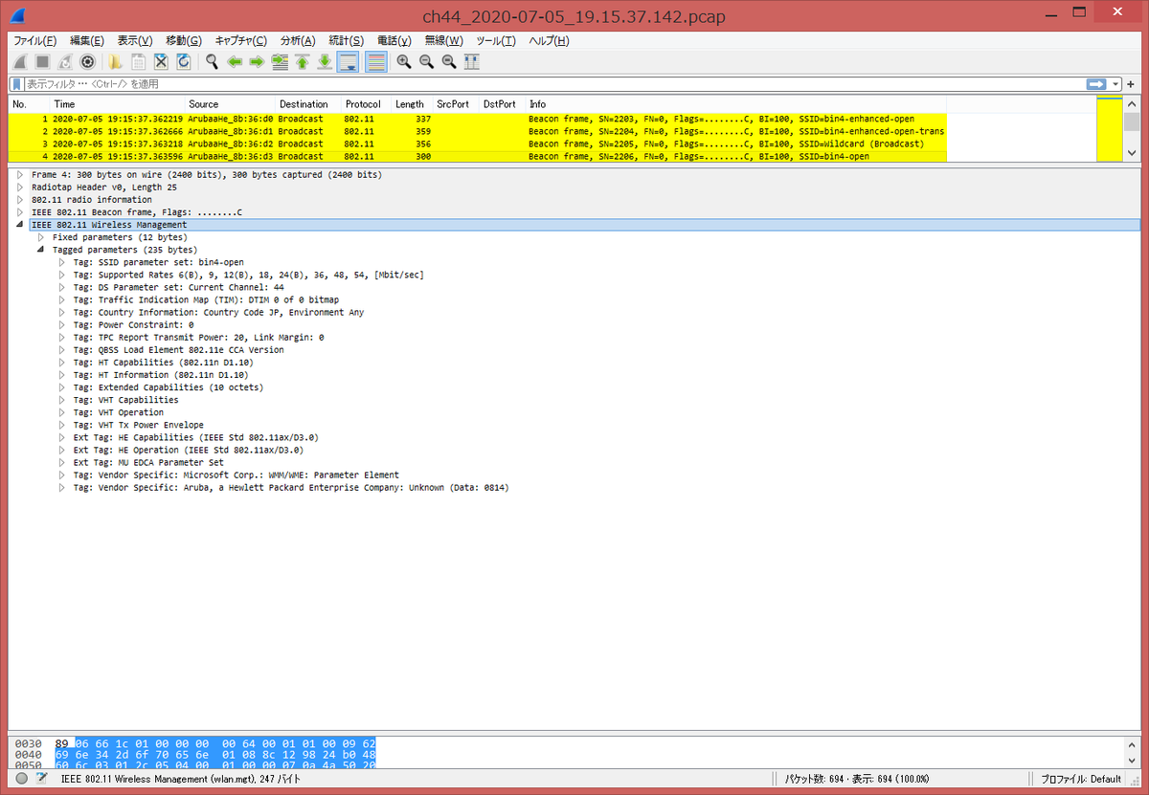The width and height of the screenshot is (1149, 795).
Task: Open the ファイル(F) menu
Action: point(34,41)
